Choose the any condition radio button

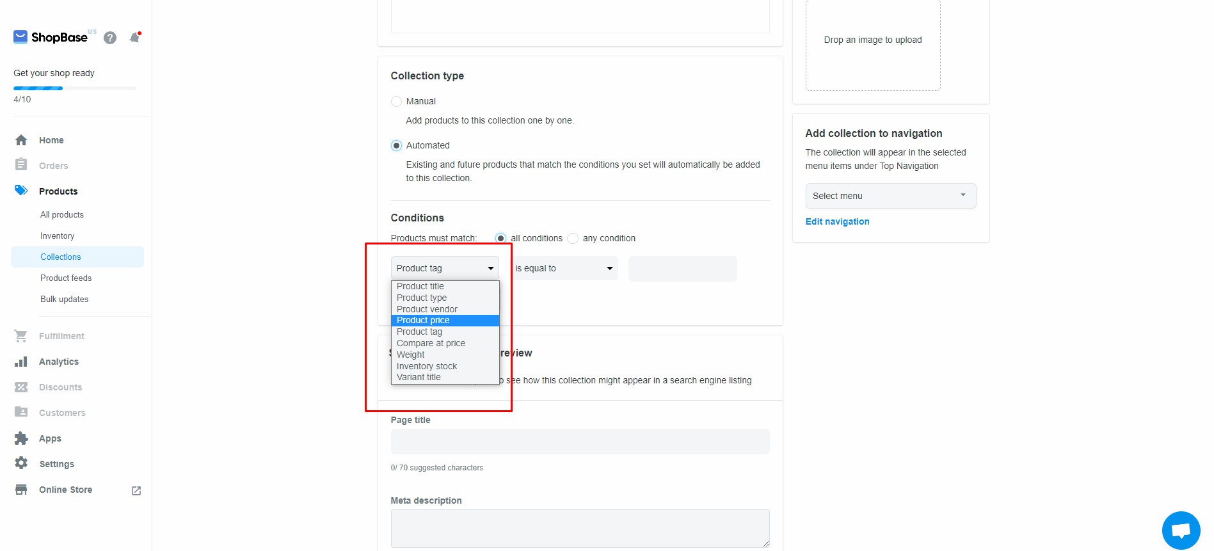(x=573, y=238)
